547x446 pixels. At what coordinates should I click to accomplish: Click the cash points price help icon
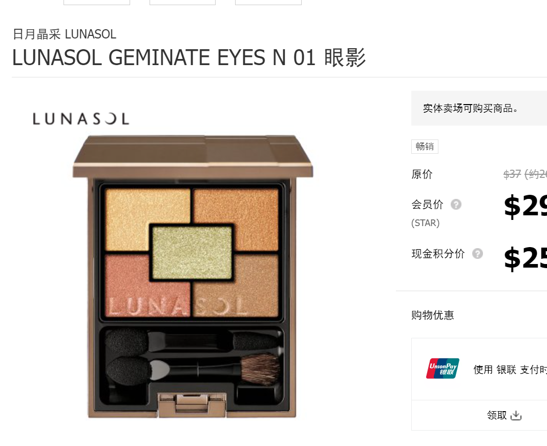(x=477, y=254)
